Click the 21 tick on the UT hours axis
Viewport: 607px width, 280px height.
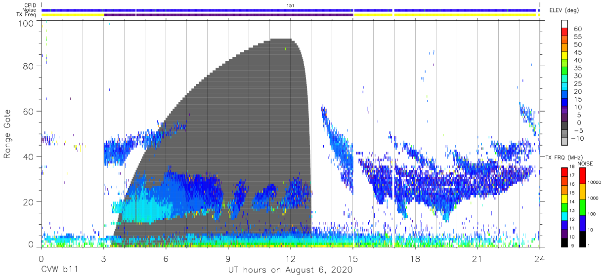point(477,258)
